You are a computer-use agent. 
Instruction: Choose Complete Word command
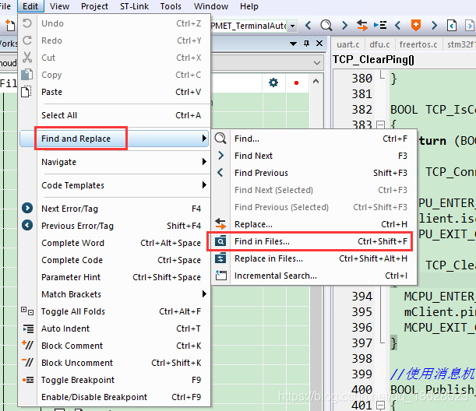tap(114, 243)
